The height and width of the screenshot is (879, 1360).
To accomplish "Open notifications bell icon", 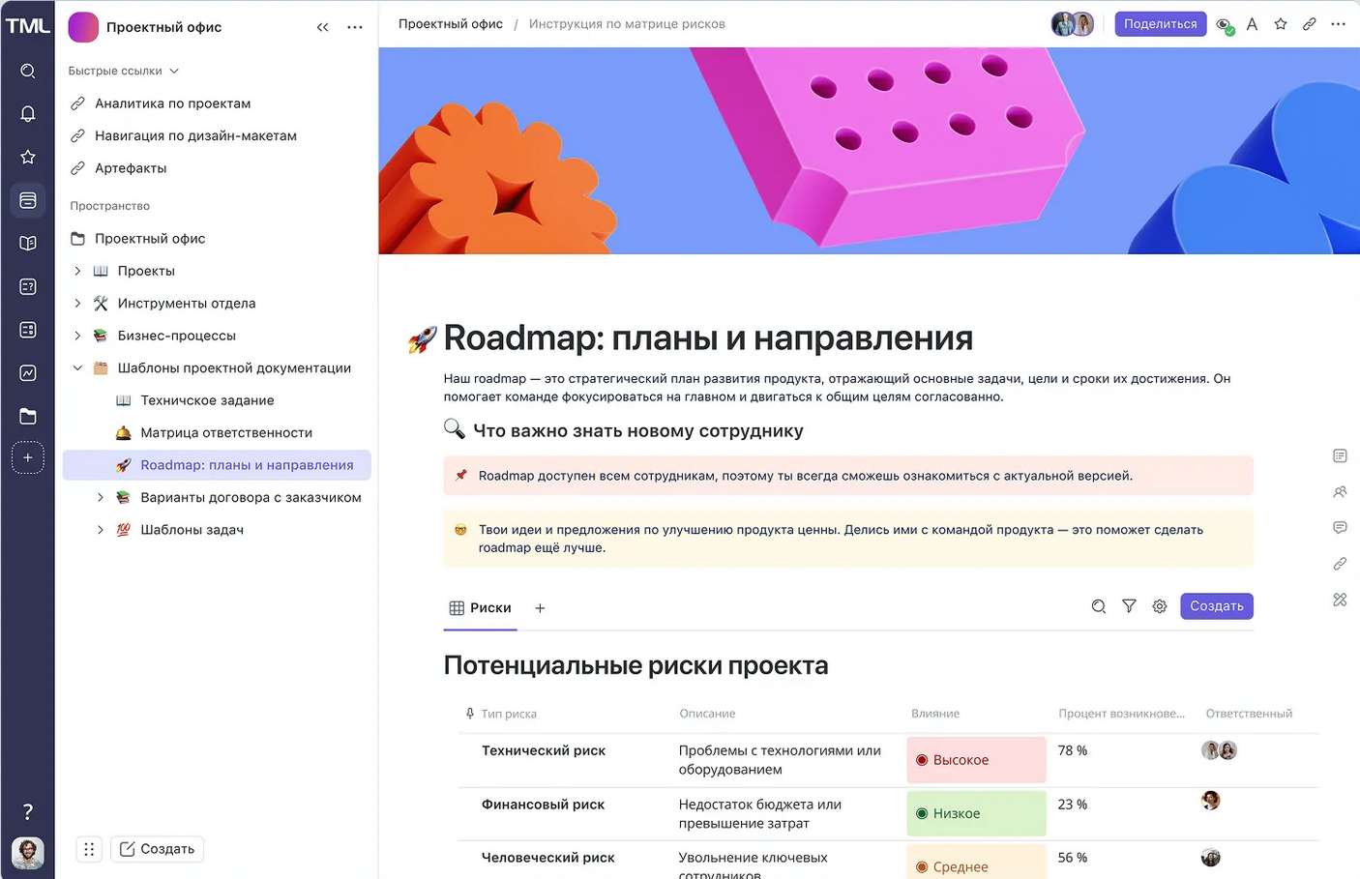I will coord(28,114).
